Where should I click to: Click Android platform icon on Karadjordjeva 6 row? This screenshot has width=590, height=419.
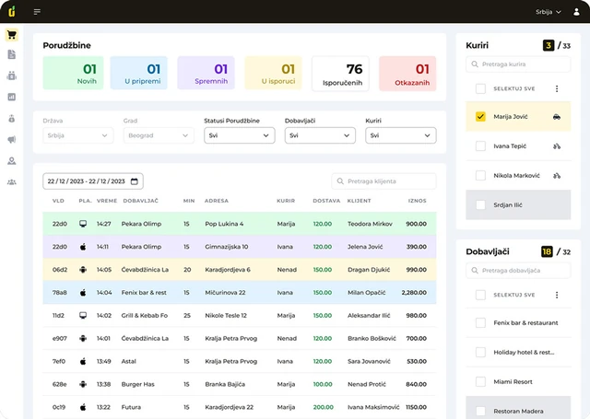click(x=83, y=270)
